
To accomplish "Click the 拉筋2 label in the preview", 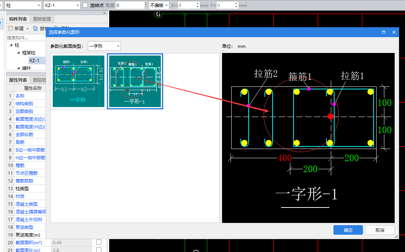I will click(266, 74).
